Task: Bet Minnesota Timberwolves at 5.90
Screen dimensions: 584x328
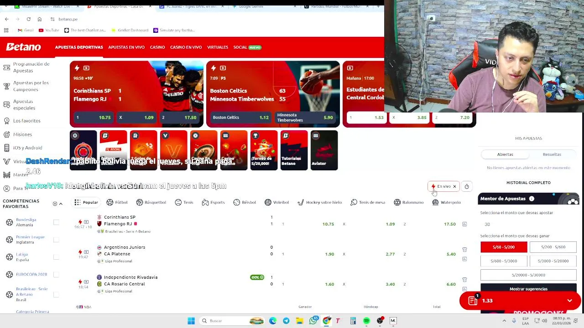Action: 305,118
